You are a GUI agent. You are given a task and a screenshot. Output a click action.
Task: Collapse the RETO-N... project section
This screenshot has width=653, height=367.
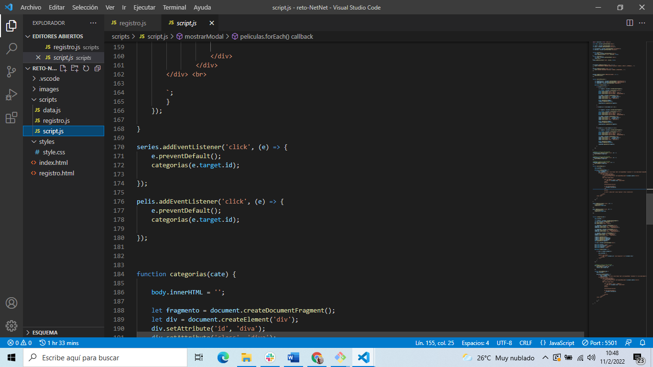click(x=41, y=68)
